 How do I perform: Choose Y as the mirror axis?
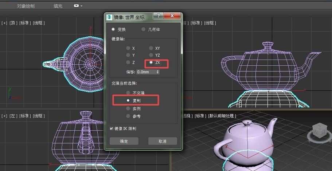(130, 55)
